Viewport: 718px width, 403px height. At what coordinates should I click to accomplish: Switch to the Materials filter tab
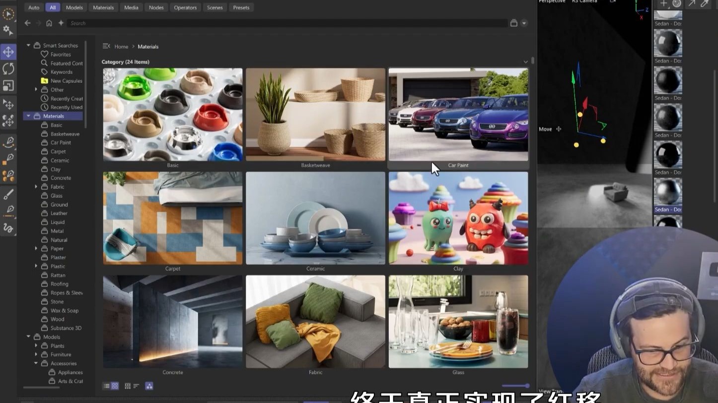tap(103, 7)
